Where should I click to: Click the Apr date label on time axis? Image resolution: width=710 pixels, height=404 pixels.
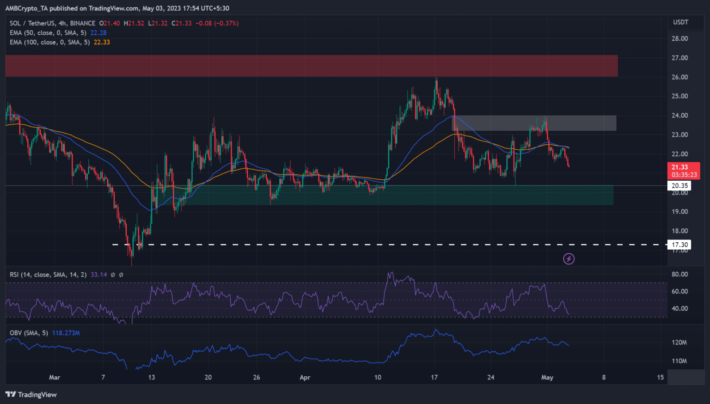click(305, 377)
